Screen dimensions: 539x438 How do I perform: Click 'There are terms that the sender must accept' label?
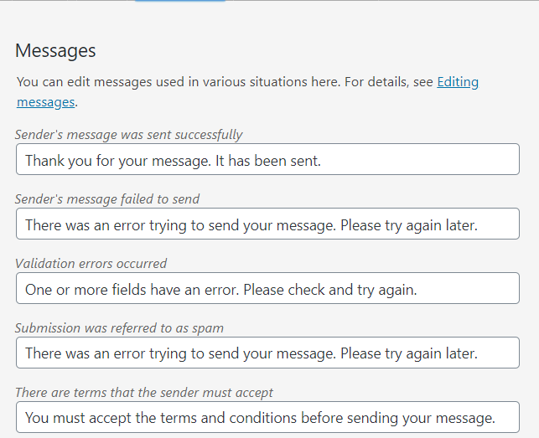144,392
